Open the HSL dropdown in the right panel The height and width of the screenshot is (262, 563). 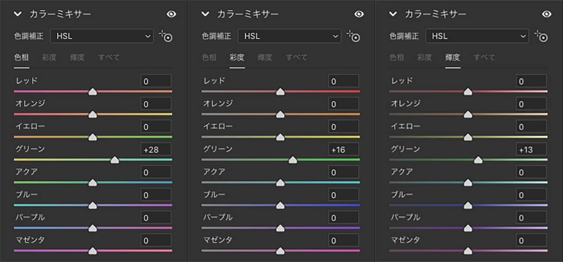coord(477,36)
